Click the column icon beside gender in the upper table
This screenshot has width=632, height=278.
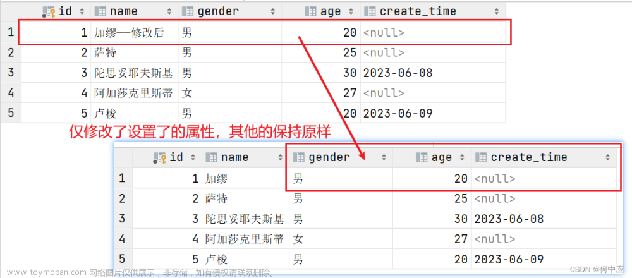(x=188, y=11)
